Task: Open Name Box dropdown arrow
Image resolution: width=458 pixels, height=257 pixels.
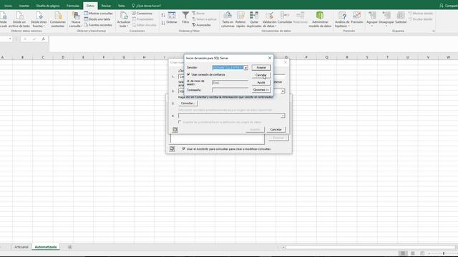Action: click(x=10, y=39)
